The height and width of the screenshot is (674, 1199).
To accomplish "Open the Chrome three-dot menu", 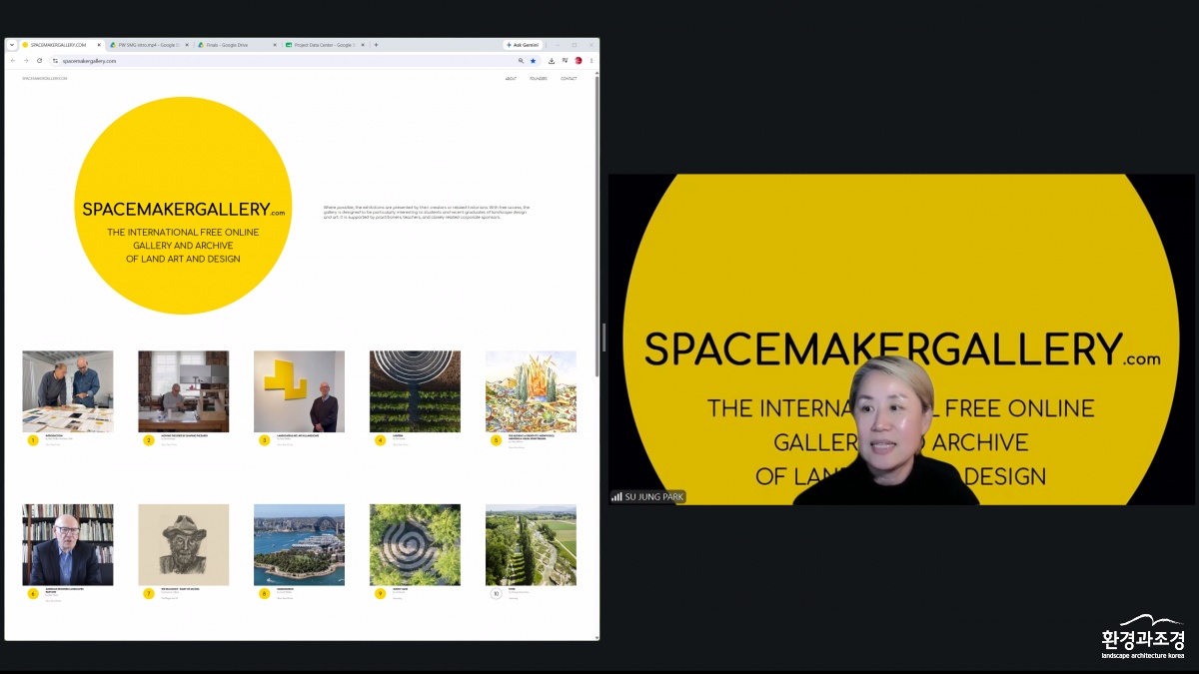I will point(592,61).
